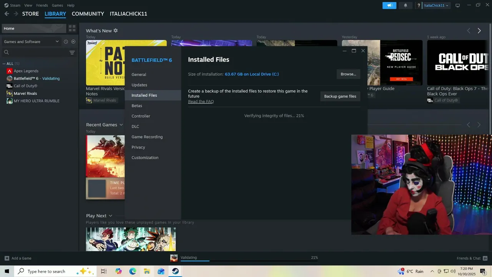Screen dimensions: 492x277
Task: Open File Explorer from taskbar
Action: click(147, 271)
